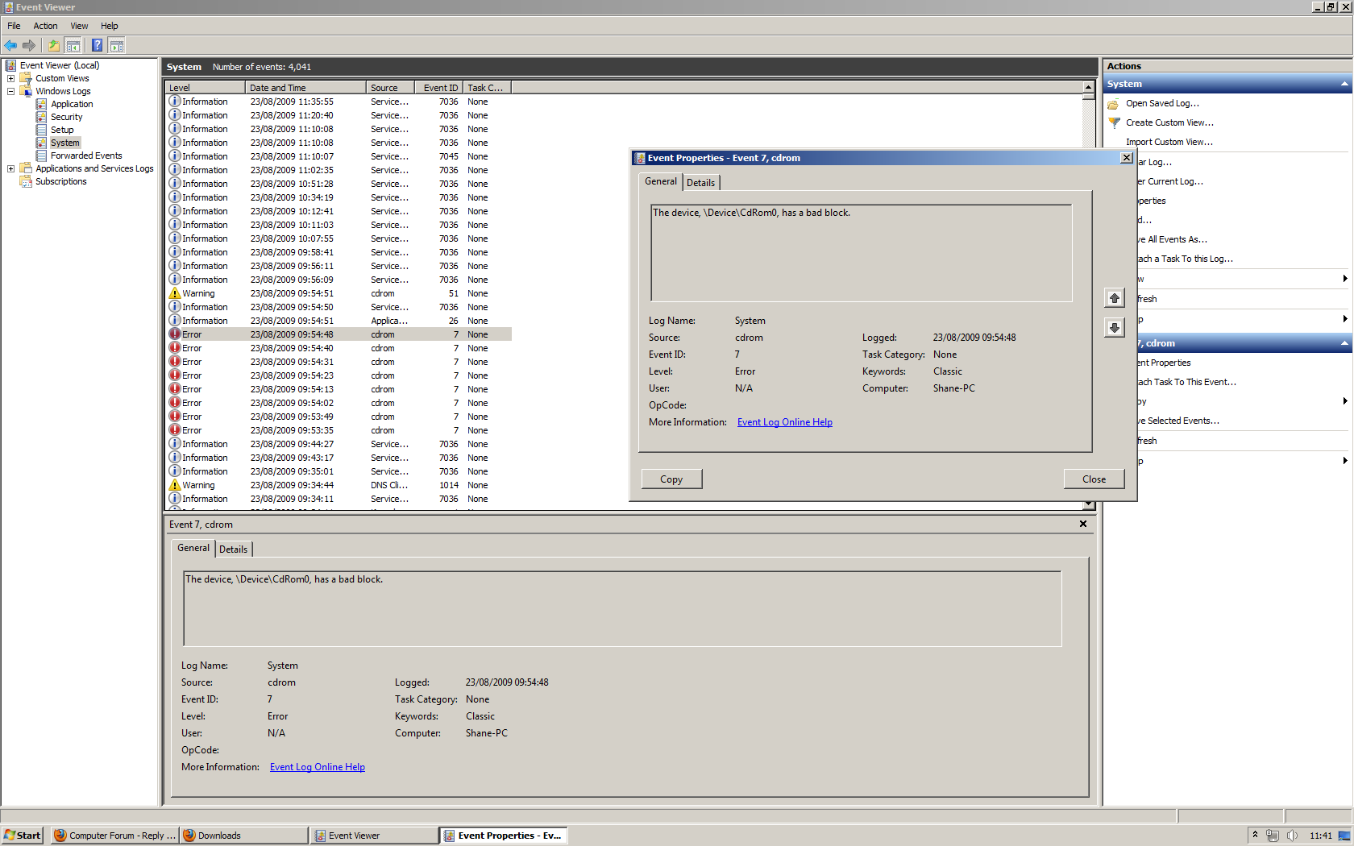Open the Help question mark toolbar icon

point(97,45)
